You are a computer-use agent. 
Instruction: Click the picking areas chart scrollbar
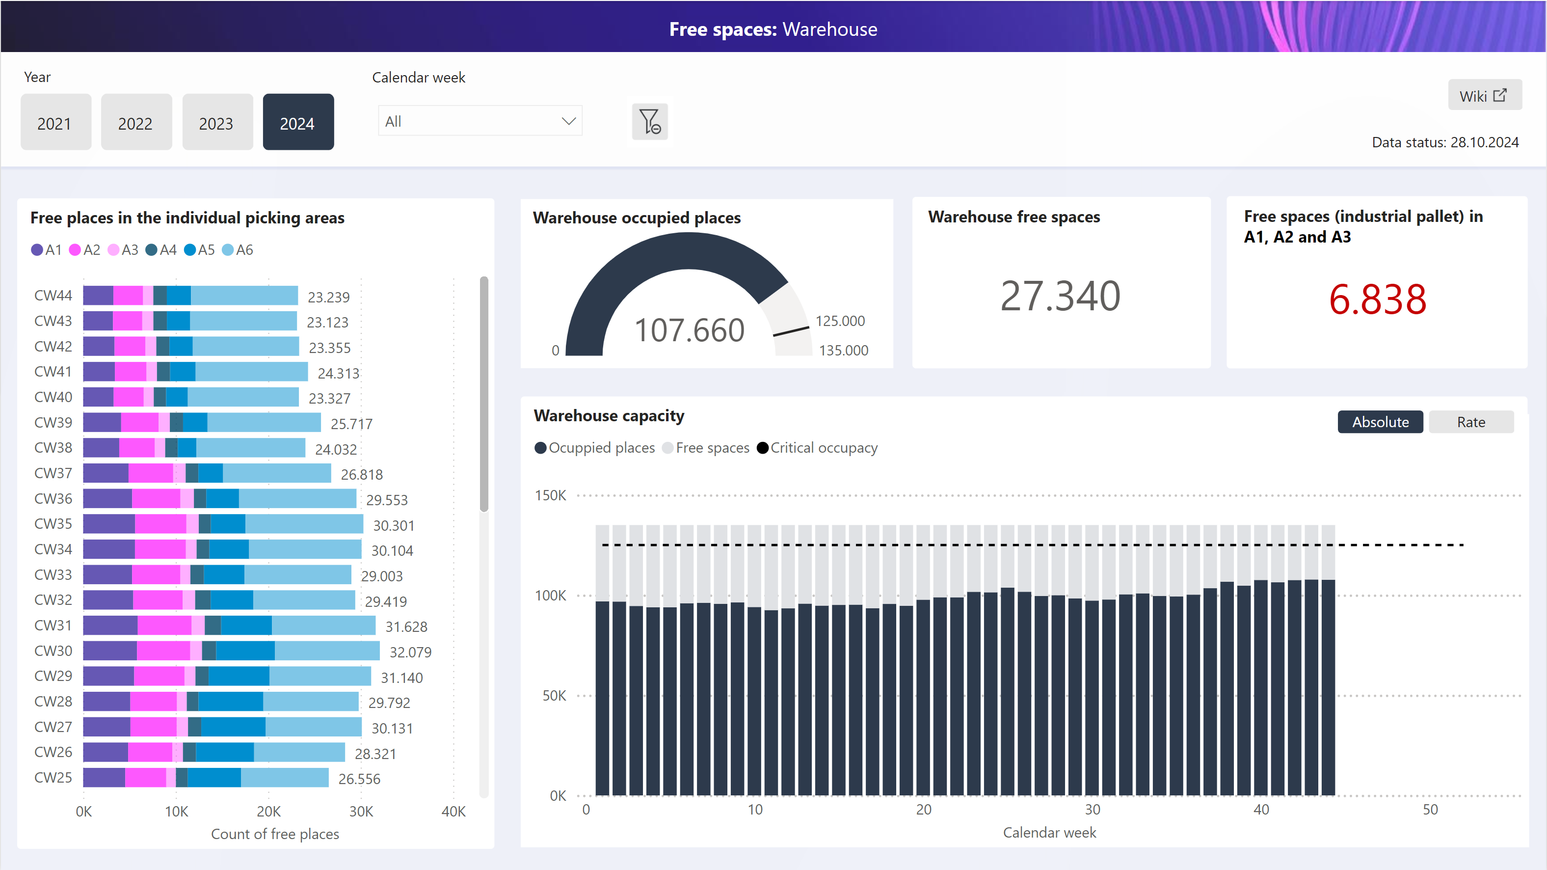click(x=484, y=394)
